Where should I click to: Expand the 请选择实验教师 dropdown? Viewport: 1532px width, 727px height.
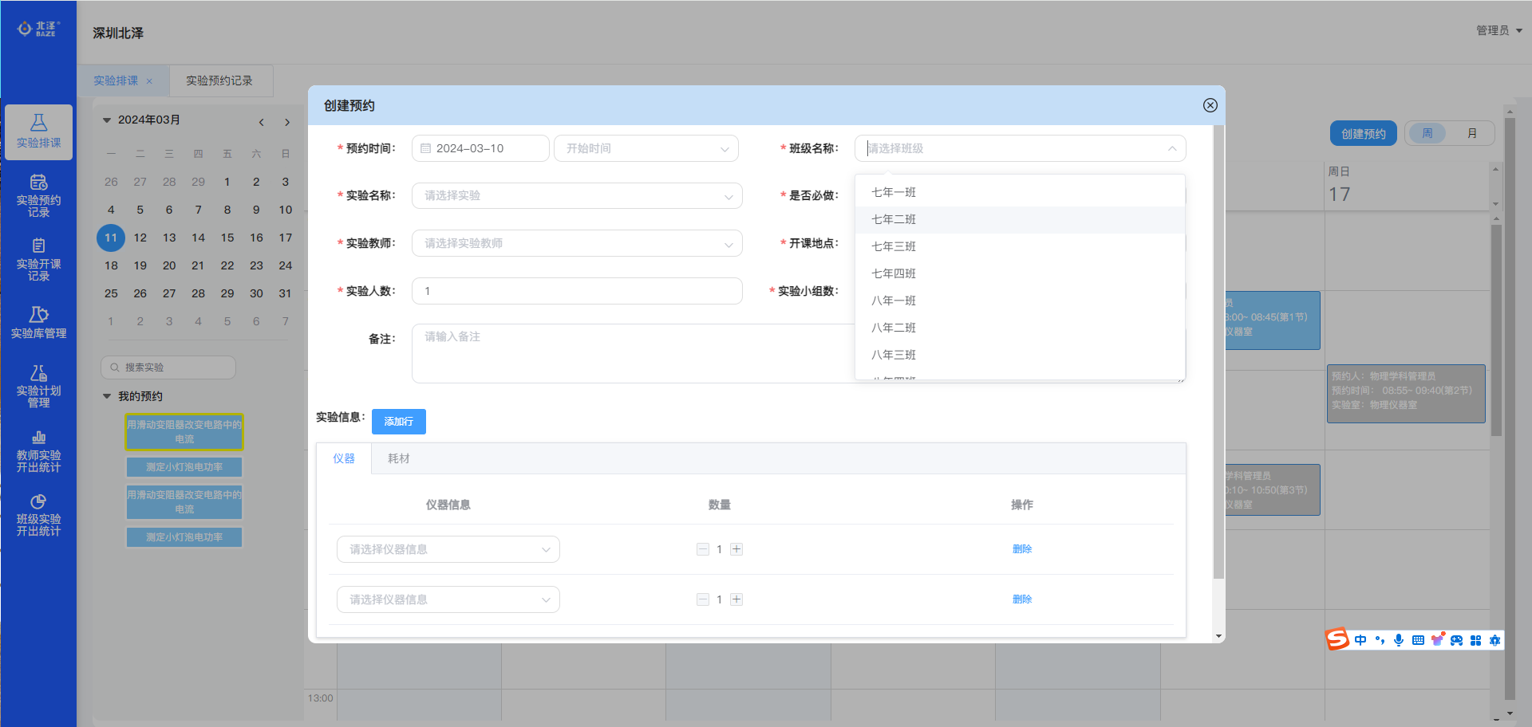pos(577,244)
